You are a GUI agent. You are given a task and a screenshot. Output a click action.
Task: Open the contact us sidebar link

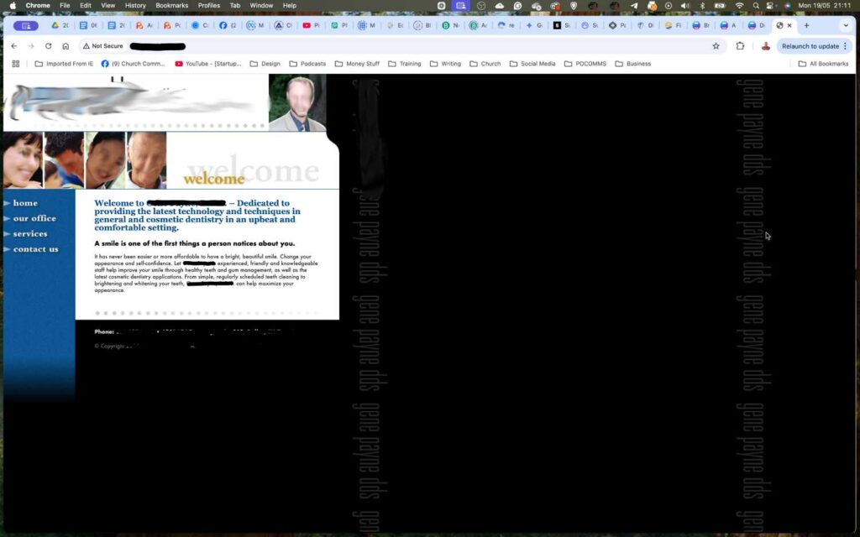35,249
